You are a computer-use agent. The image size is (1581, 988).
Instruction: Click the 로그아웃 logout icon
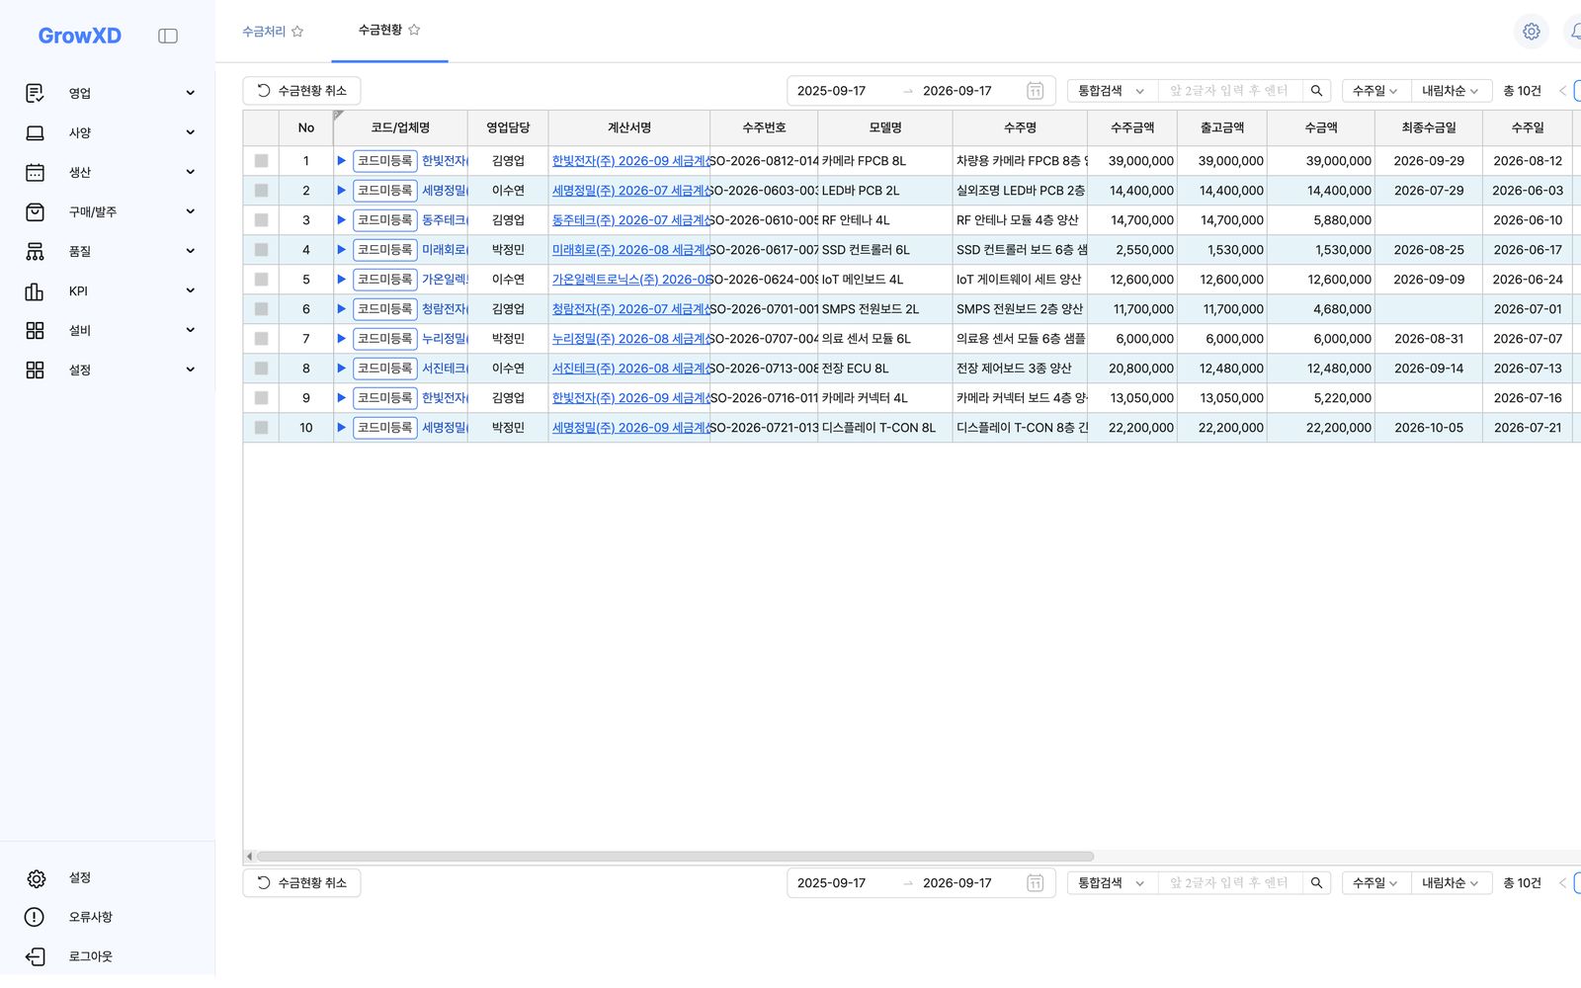[x=36, y=956]
